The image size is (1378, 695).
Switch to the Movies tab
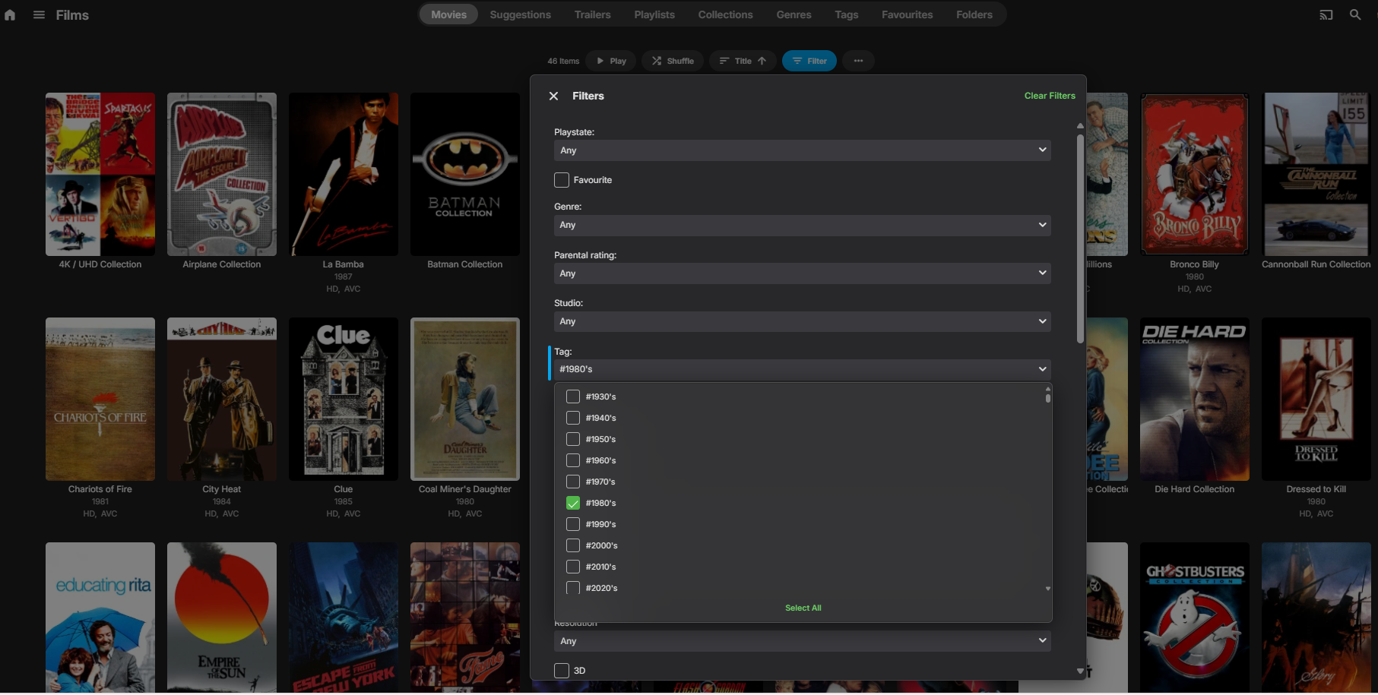(x=449, y=14)
